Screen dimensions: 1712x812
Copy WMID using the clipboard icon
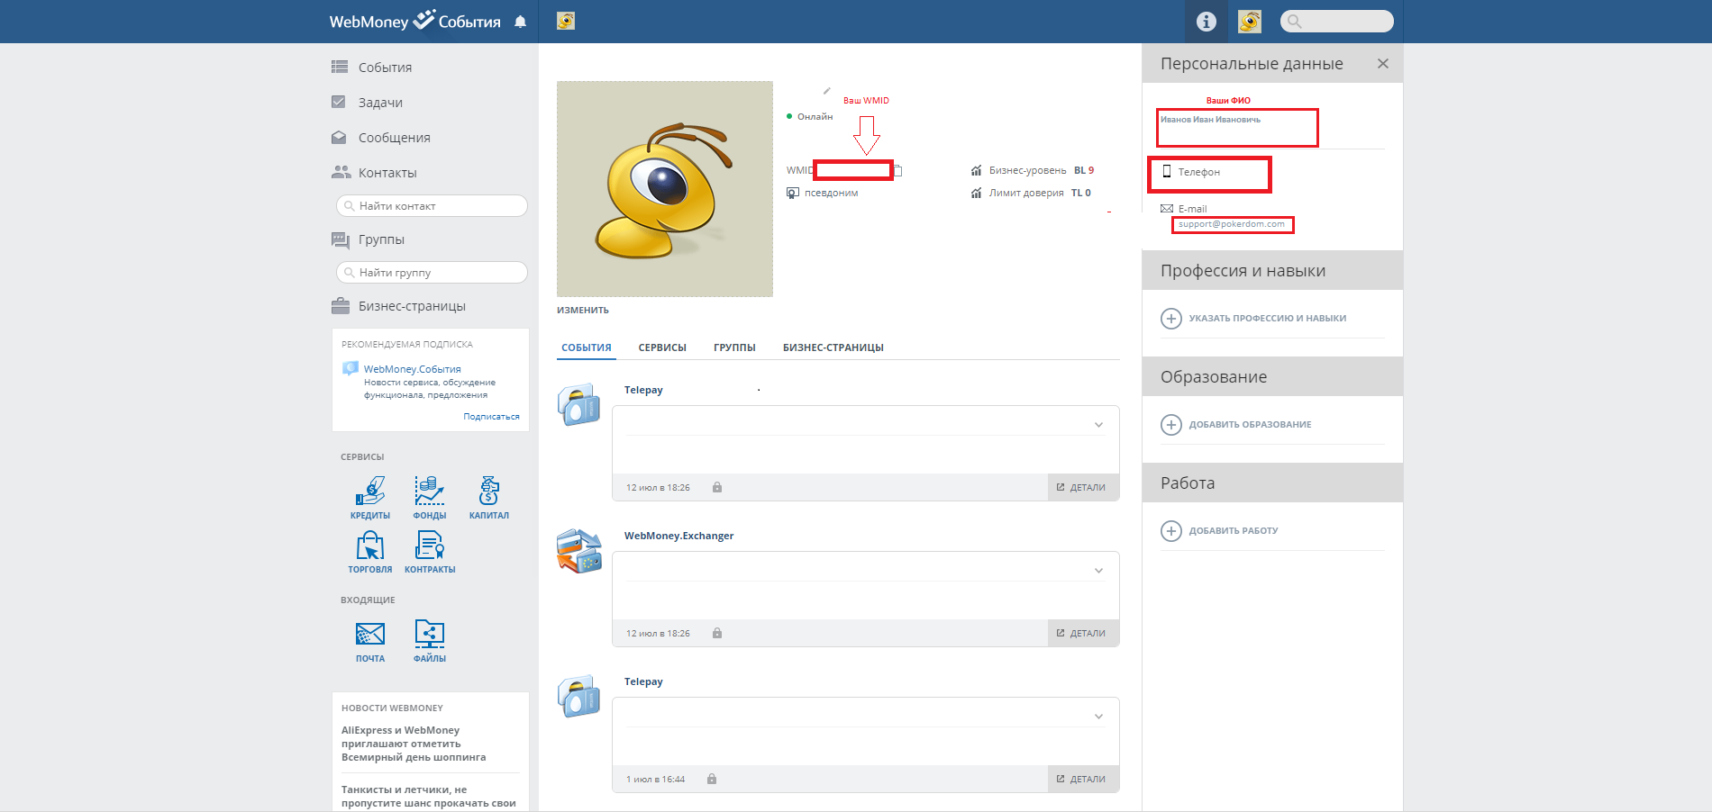pos(897,170)
